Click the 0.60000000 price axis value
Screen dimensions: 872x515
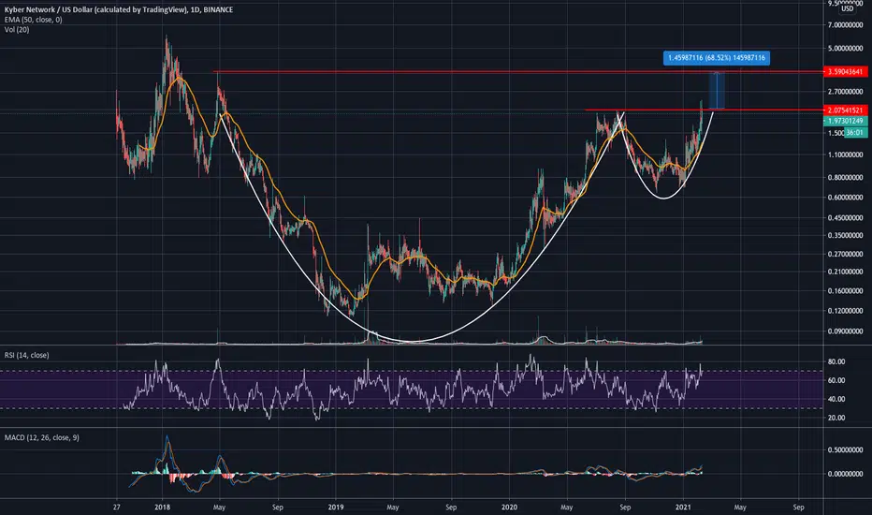(845, 198)
